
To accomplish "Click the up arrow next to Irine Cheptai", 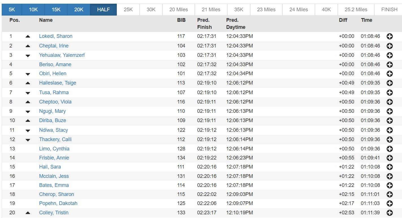I will click(x=28, y=46).
